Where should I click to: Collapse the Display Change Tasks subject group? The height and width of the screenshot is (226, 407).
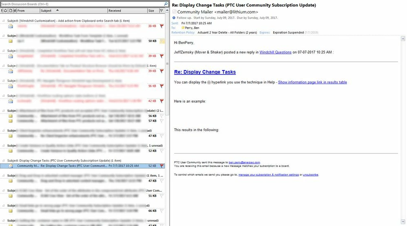coord(3,160)
